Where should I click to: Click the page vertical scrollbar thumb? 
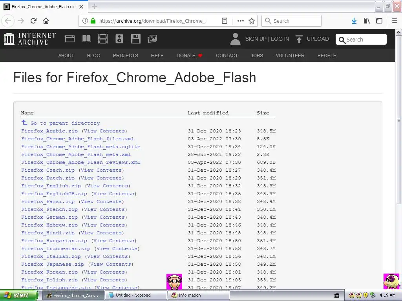click(399, 120)
